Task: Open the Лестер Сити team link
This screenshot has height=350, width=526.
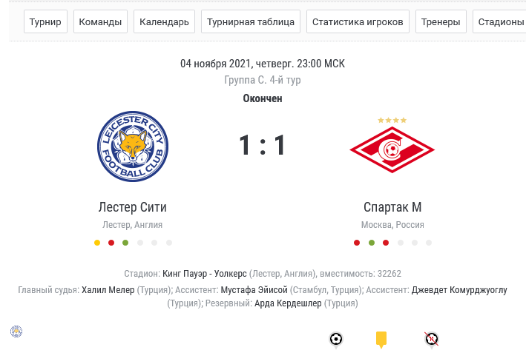Action: click(132, 207)
